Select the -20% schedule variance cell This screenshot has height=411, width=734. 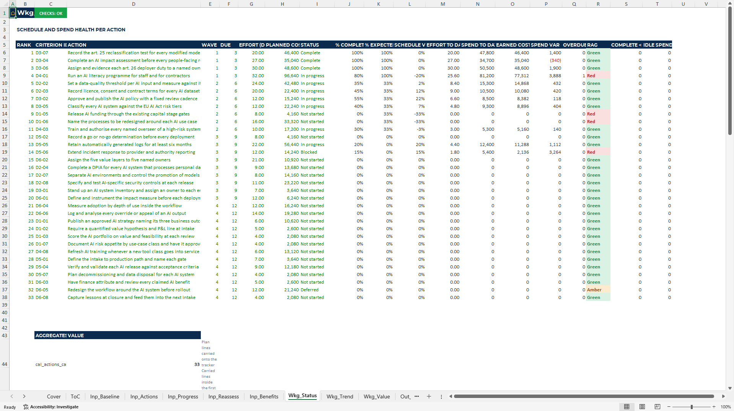tap(409, 76)
